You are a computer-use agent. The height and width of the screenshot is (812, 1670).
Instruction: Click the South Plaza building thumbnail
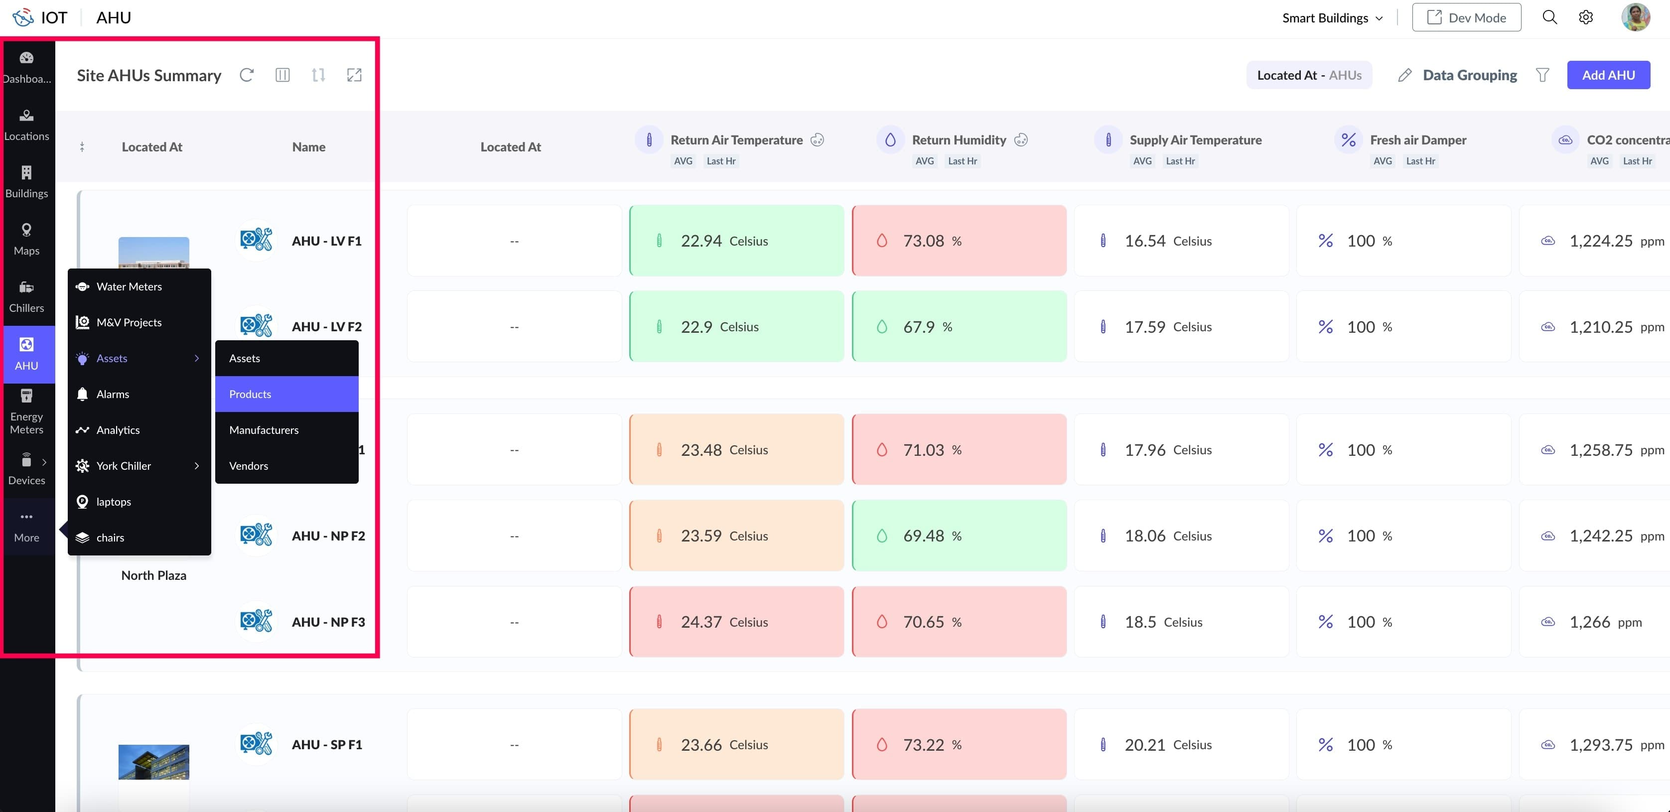coord(153,762)
